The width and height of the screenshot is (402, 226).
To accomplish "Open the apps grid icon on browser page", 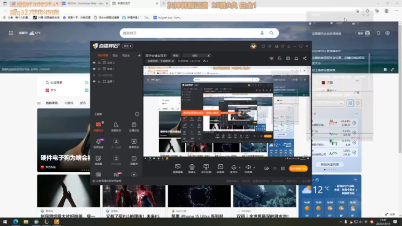I will tap(11, 33).
